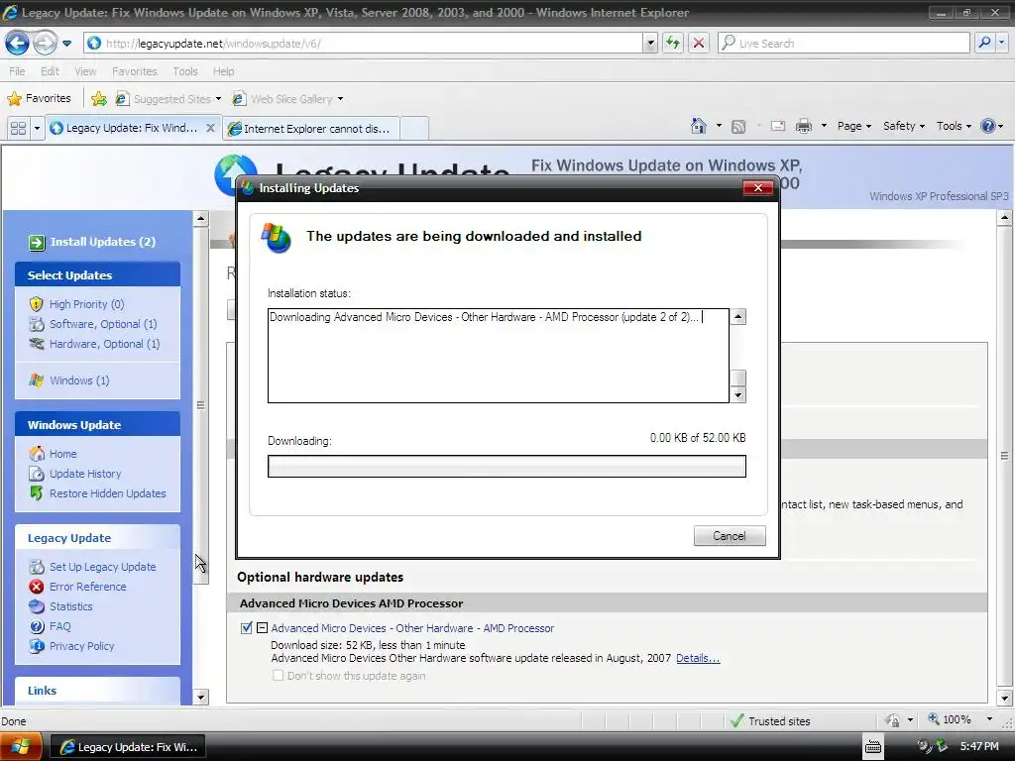Open the Favorites menu
1015x761 pixels.
(x=134, y=71)
